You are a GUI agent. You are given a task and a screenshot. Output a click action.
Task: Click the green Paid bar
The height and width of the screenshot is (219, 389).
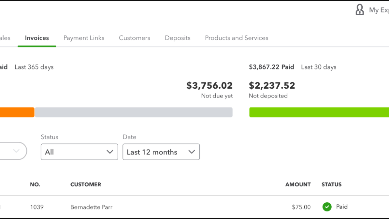click(319, 113)
